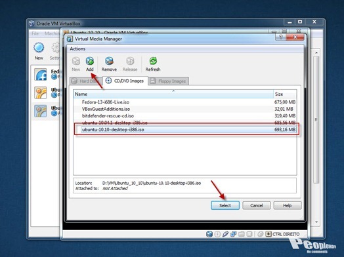Select Fedora-13-i686-Live.iso in list

106,102
